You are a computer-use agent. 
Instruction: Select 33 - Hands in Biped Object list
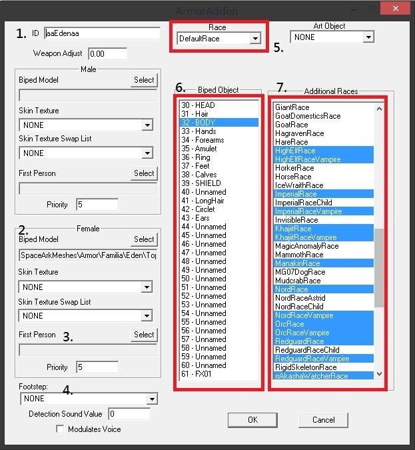point(218,131)
